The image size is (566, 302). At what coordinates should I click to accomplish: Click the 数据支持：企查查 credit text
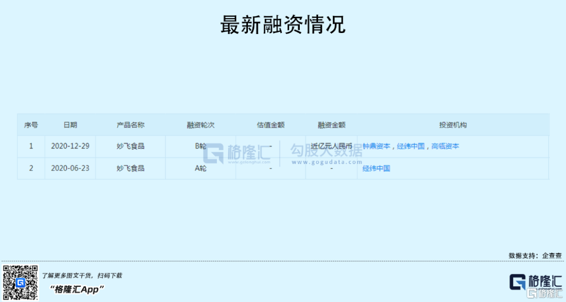(535, 255)
